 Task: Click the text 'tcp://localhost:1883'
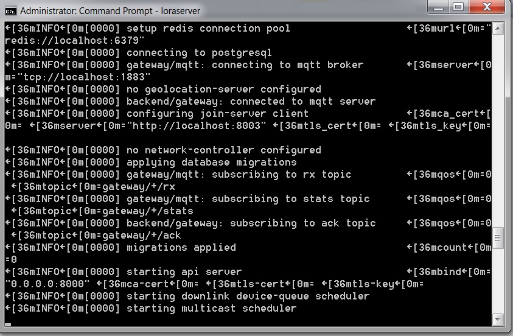tap(84, 77)
